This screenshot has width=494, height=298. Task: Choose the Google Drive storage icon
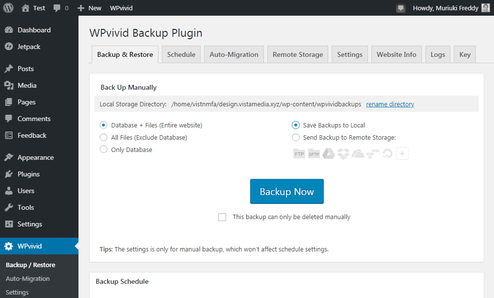pyautogui.click(x=329, y=153)
